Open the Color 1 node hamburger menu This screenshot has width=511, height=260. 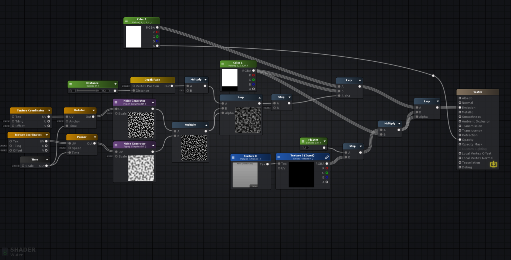click(x=223, y=64)
